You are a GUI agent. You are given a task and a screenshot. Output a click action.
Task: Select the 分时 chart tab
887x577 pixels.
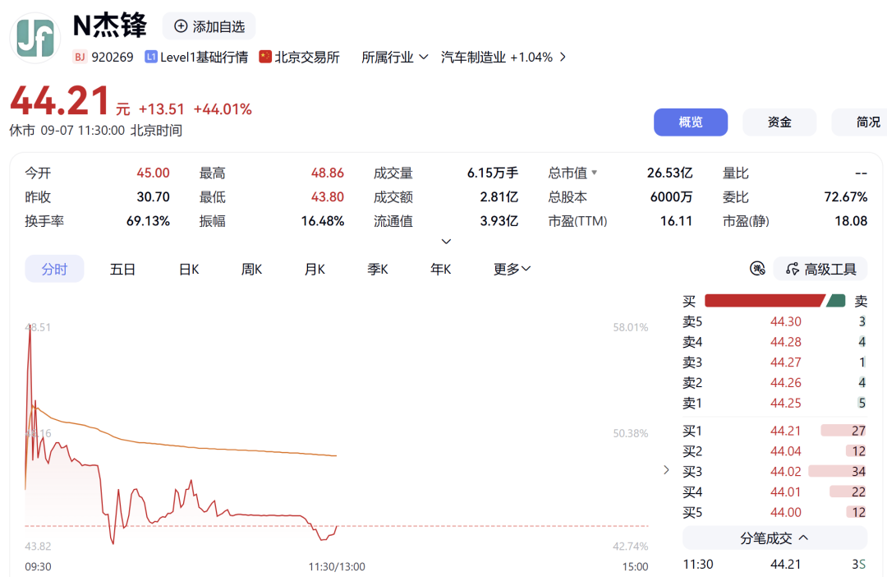pyautogui.click(x=54, y=269)
